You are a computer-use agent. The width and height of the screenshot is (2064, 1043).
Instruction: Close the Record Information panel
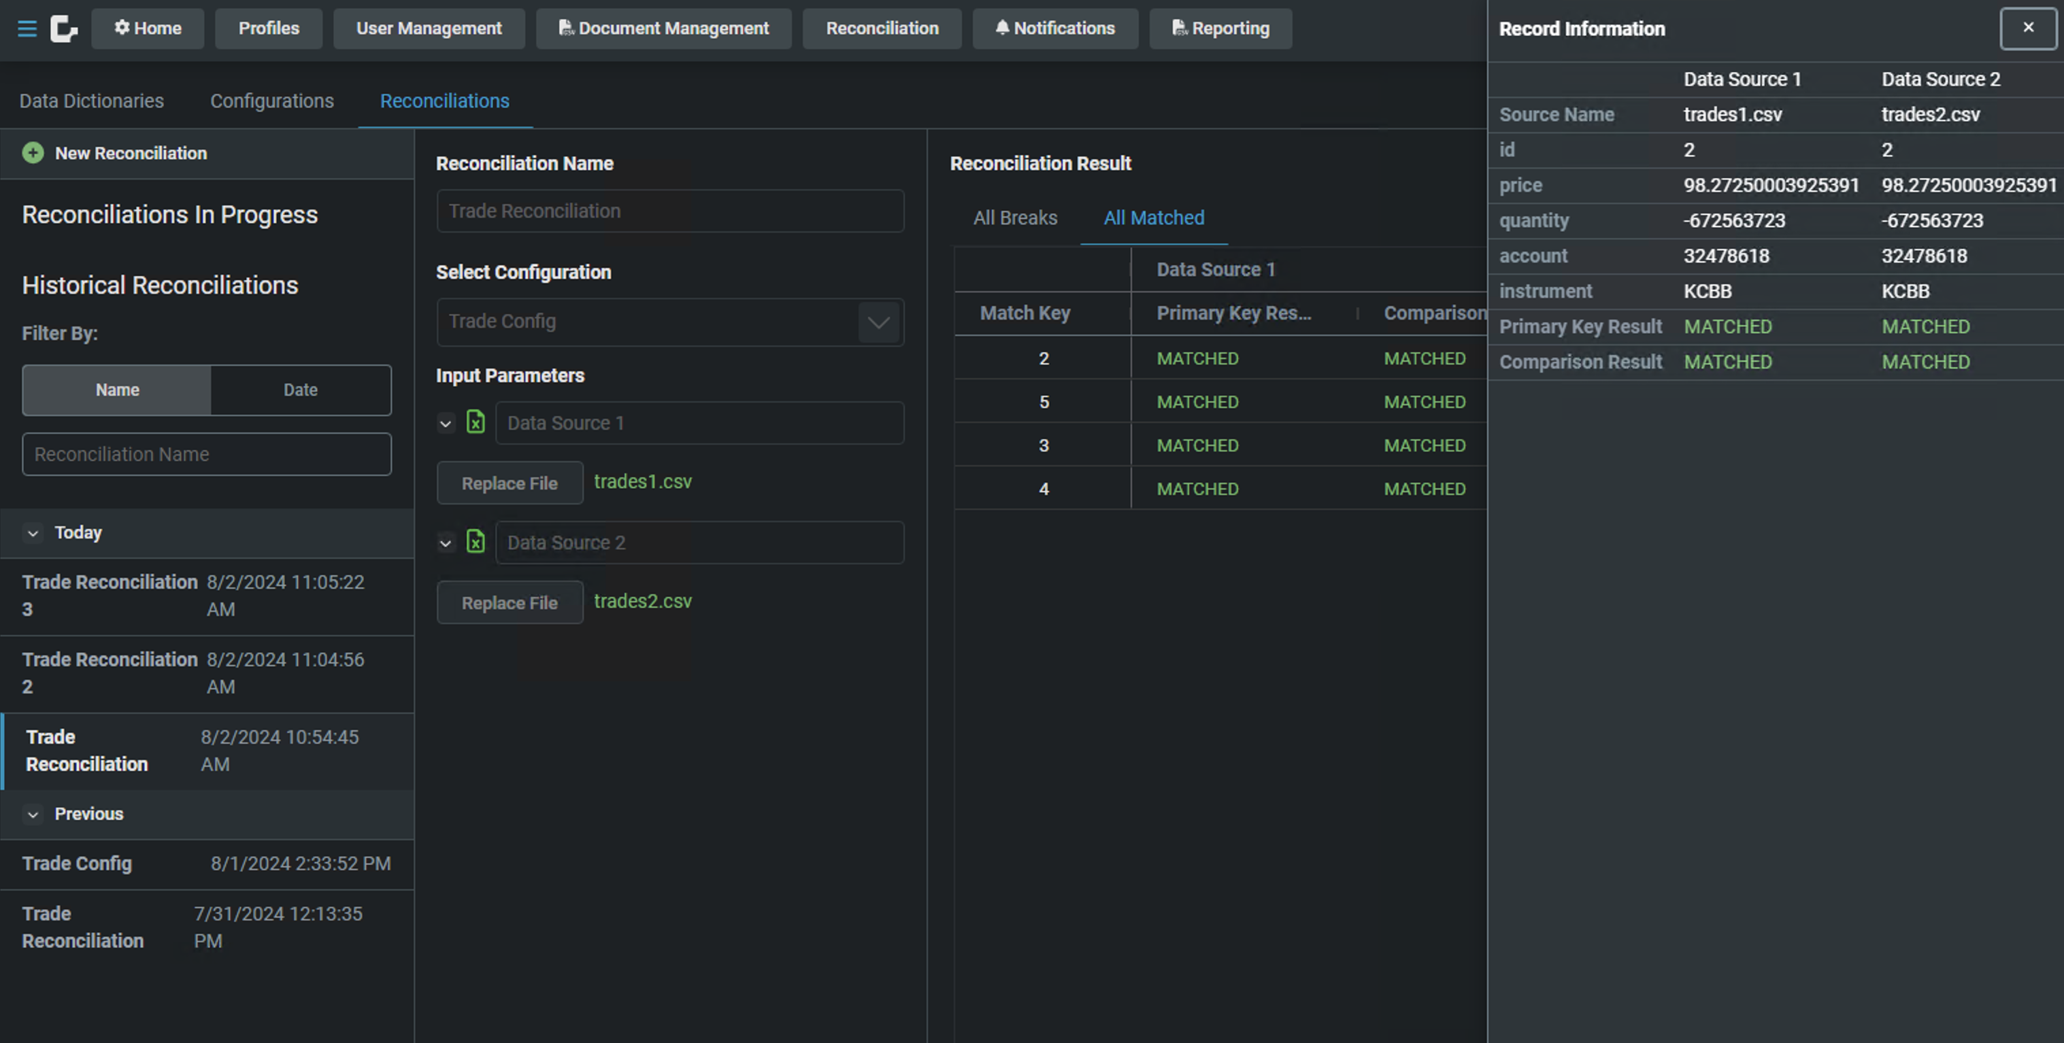pos(2027,28)
